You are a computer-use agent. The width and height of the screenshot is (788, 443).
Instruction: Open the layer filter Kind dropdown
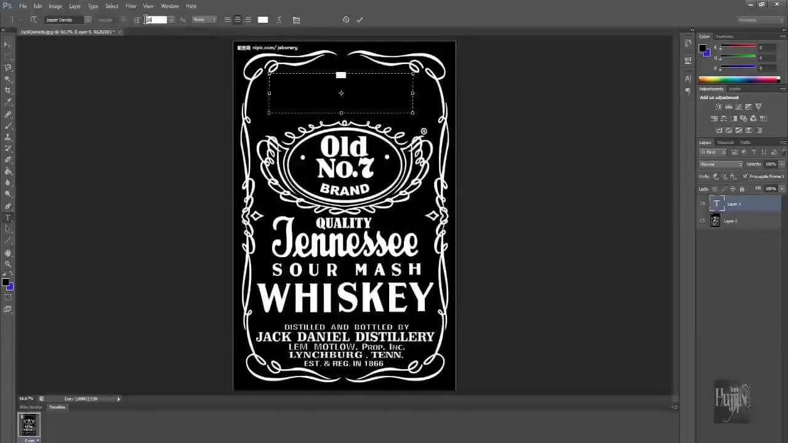[713, 152]
